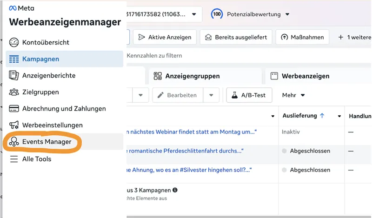Viewport: 372px width, 218px height.
Task: Click the Inaktiv delivery status
Action: [x=291, y=132]
